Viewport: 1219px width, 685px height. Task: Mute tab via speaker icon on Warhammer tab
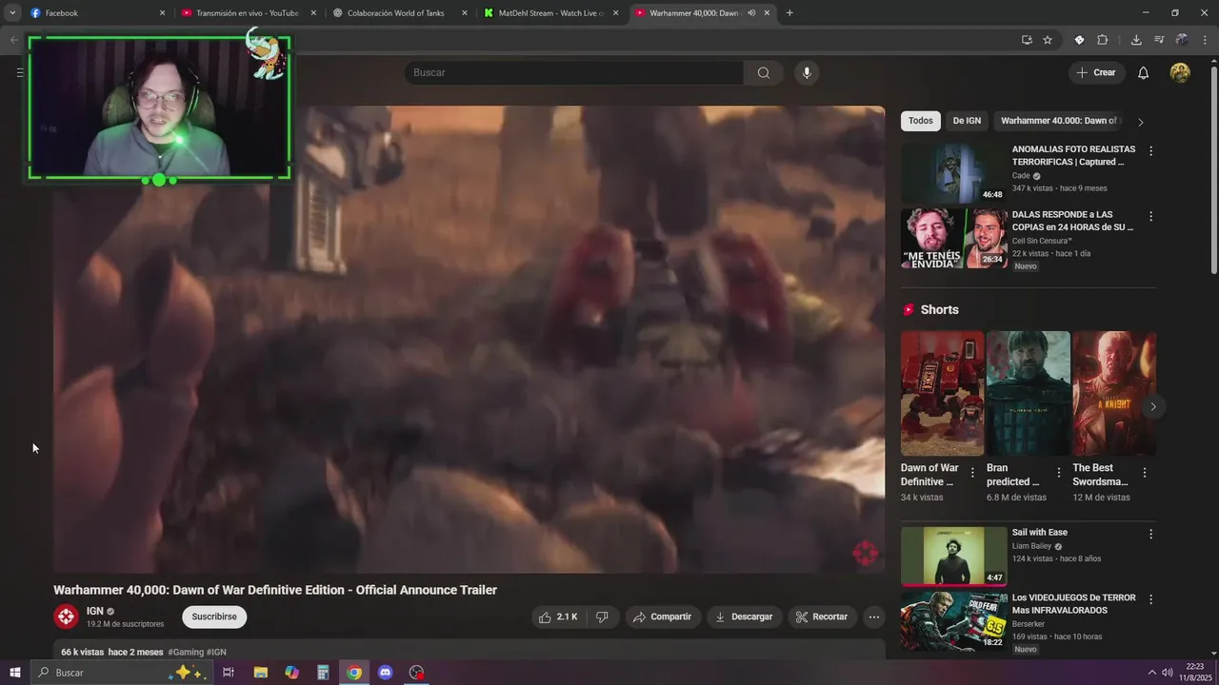(751, 13)
